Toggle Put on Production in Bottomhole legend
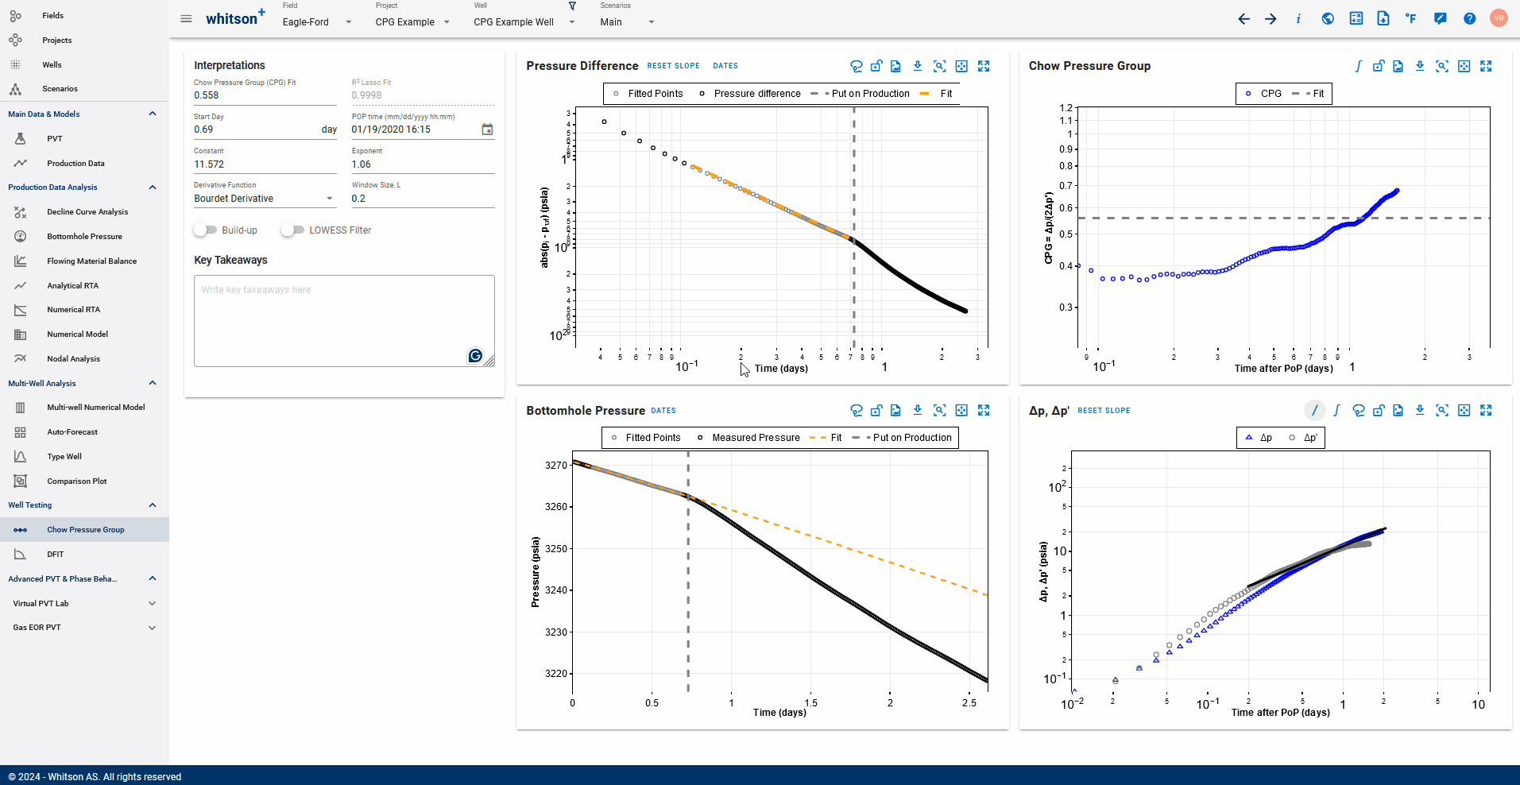 click(901, 438)
